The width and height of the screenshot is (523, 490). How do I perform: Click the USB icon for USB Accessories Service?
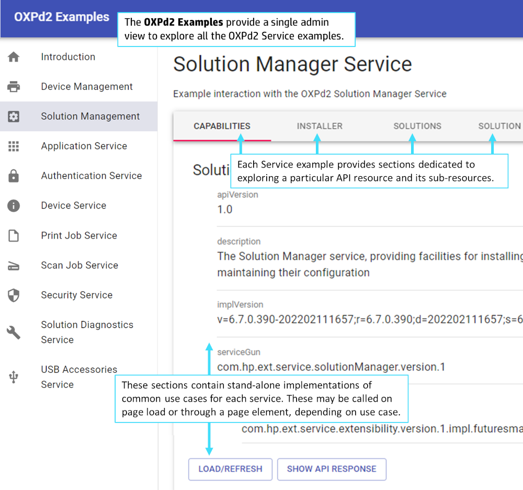pos(14,377)
